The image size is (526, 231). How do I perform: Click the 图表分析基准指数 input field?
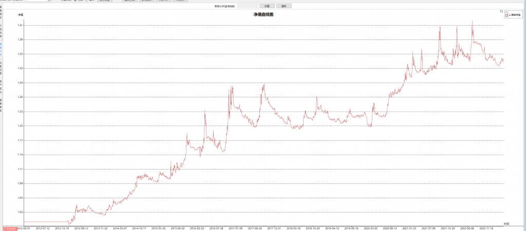pyautogui.click(x=248, y=6)
